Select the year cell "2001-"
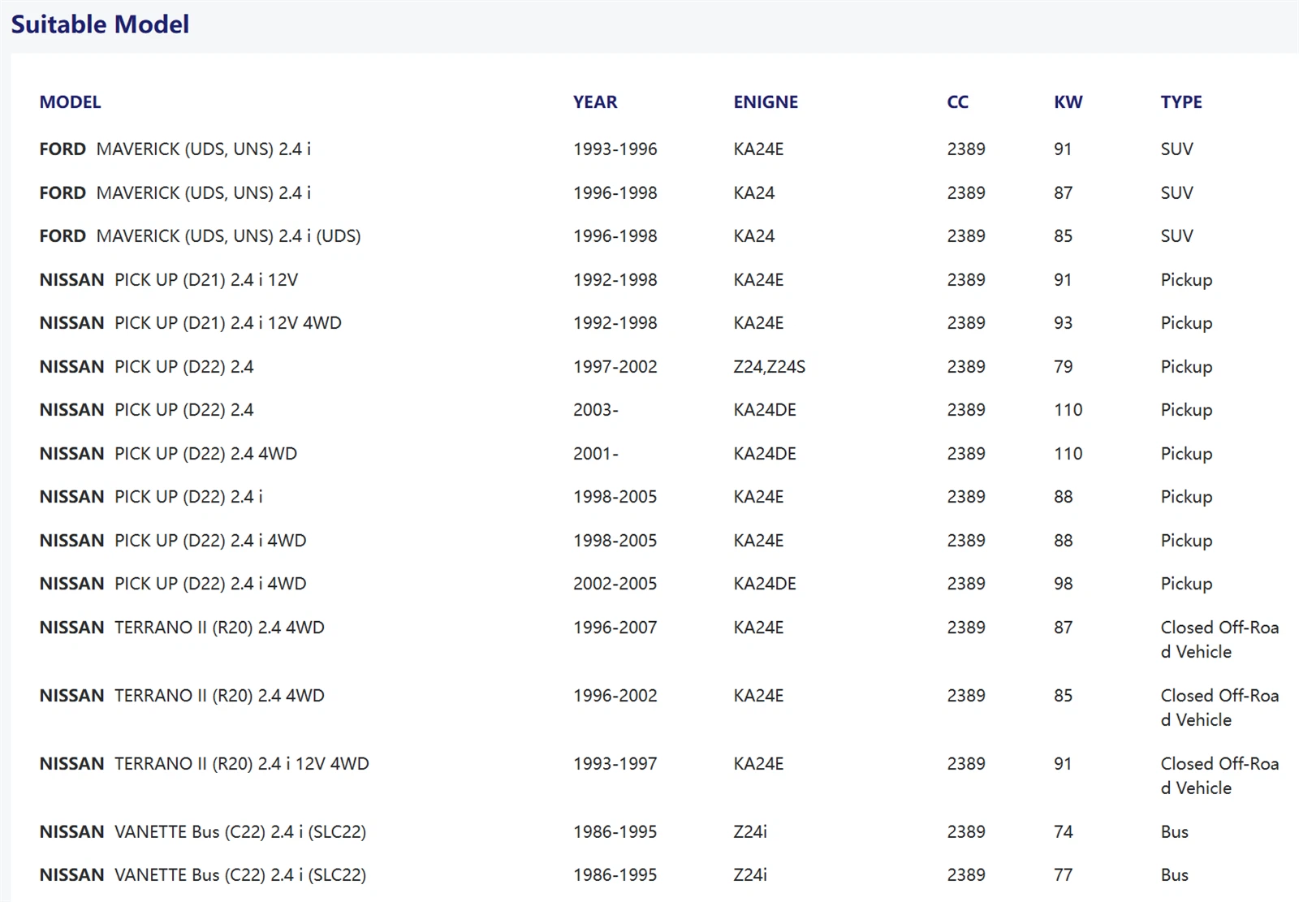 click(596, 454)
